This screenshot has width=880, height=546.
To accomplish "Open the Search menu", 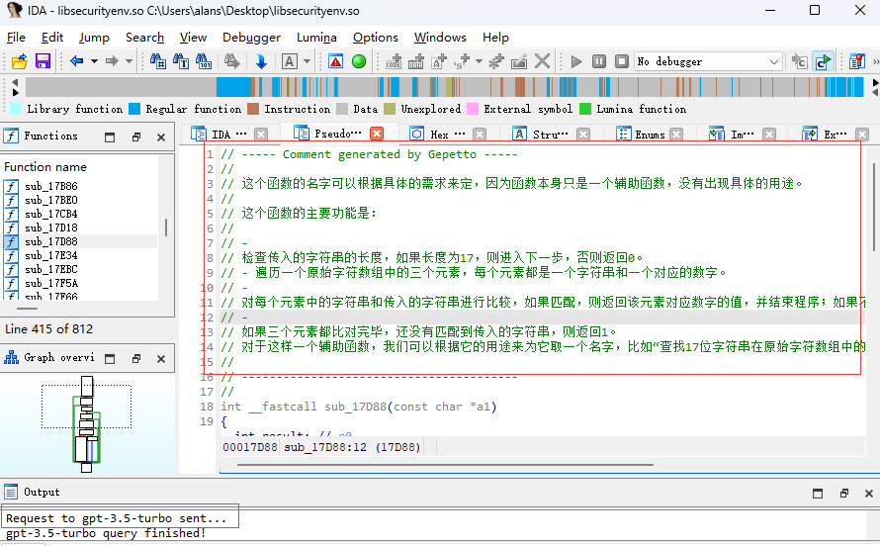I will (x=144, y=38).
